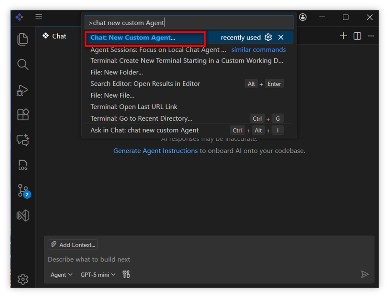389x298 pixels.
Task: Open the GPT-5 mini model picker
Action: pos(98,275)
